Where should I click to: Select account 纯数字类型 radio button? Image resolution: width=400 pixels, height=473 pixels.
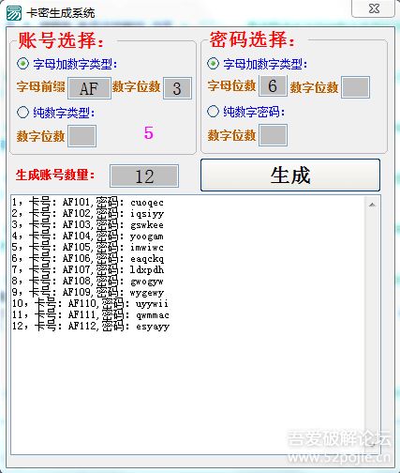[x=22, y=112]
